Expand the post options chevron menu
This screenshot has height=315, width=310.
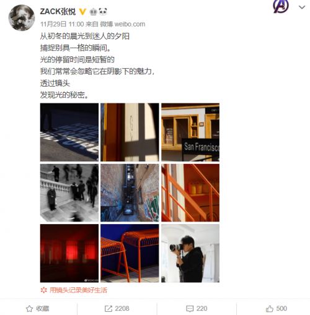(302, 7)
